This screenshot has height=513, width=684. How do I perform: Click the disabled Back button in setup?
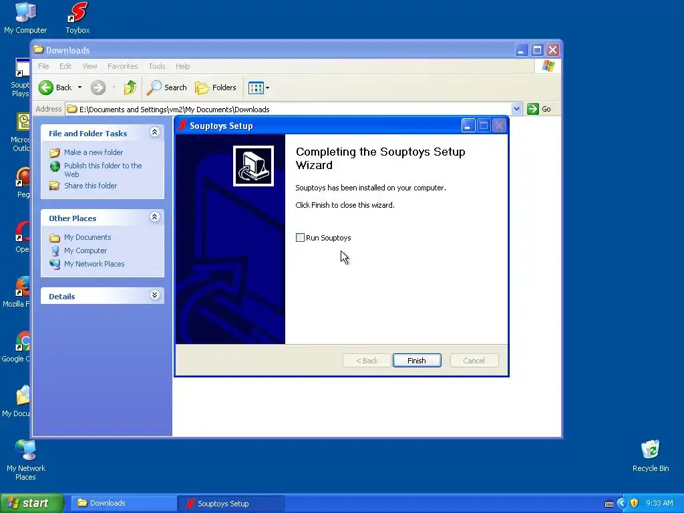[x=367, y=361]
